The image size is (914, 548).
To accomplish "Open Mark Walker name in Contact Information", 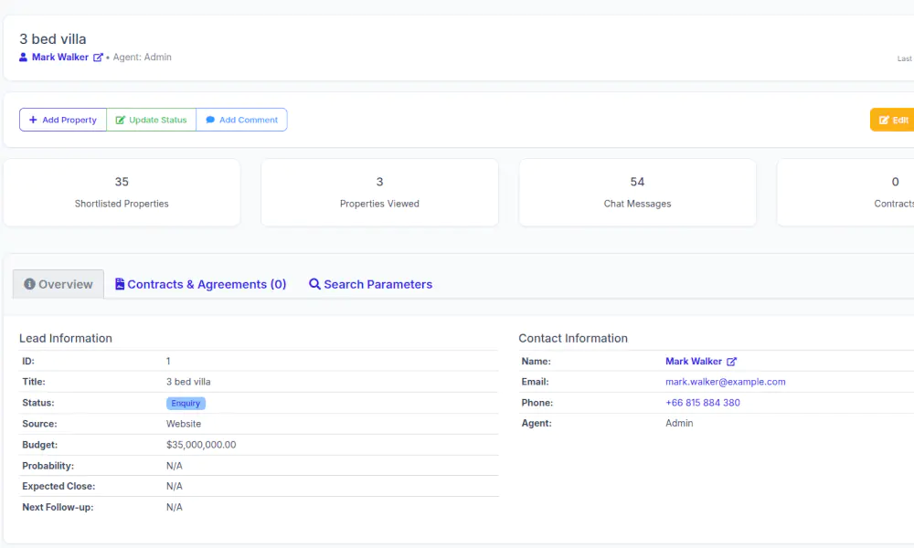I will (694, 362).
